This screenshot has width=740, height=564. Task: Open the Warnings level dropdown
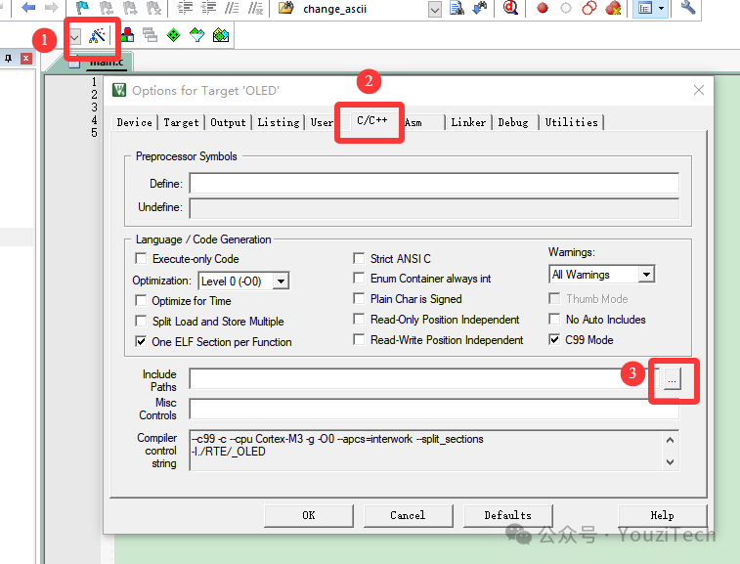pyautogui.click(x=645, y=275)
